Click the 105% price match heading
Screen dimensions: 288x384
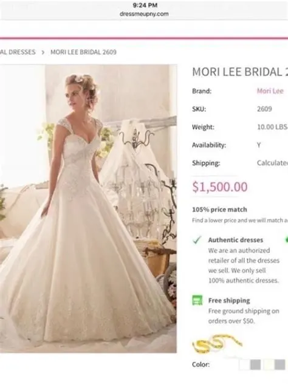219,210
